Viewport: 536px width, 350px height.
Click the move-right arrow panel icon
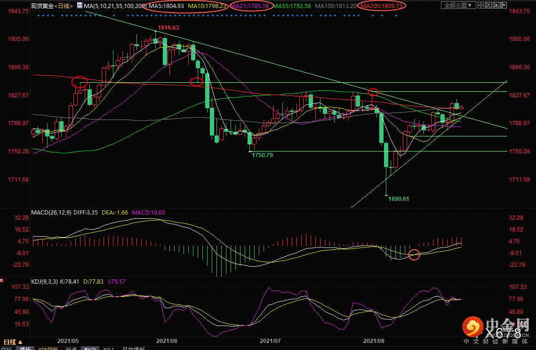tap(504, 5)
